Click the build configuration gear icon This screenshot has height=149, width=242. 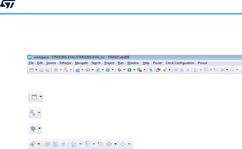[56, 70]
